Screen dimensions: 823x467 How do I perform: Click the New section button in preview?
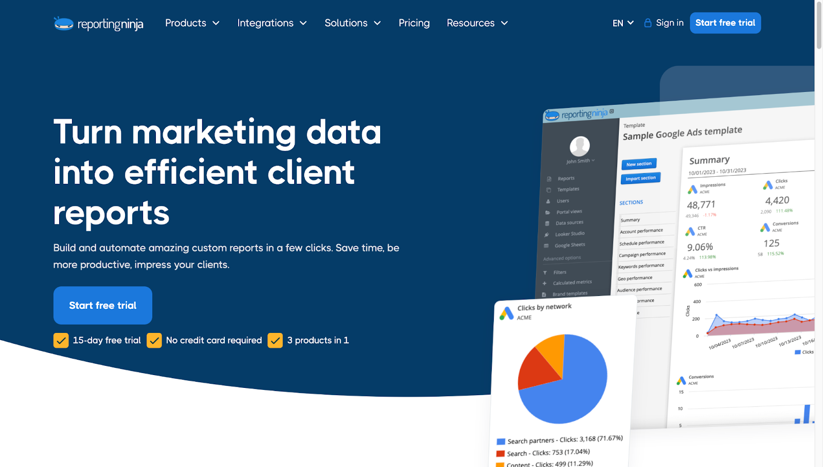(639, 164)
